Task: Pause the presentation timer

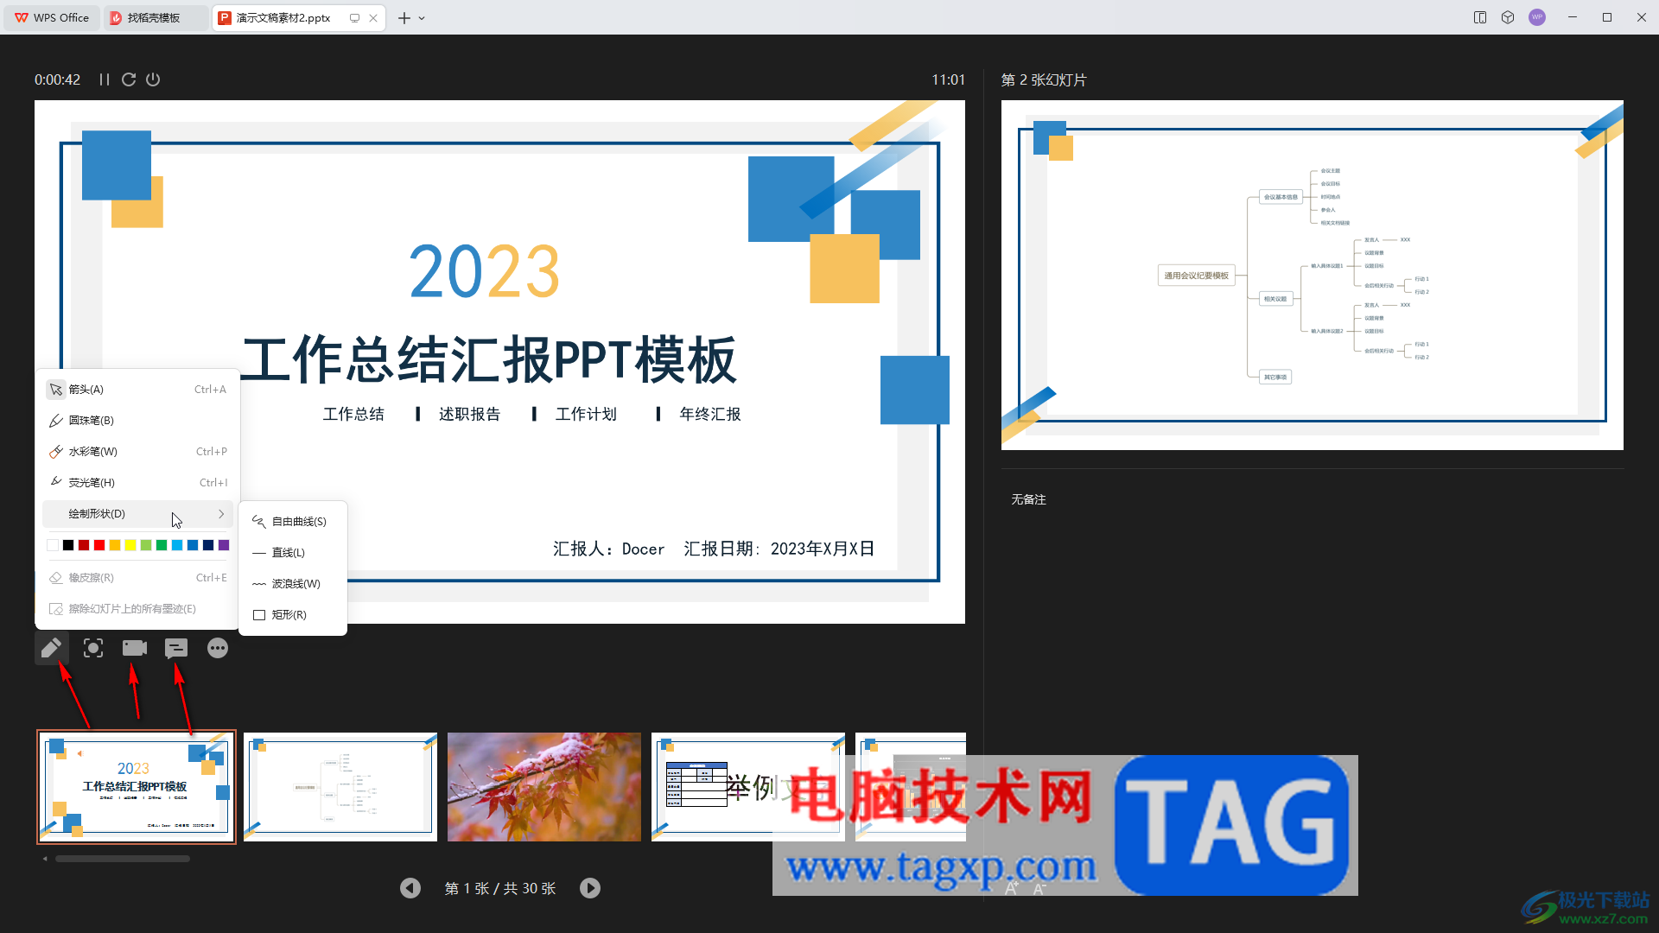Action: 105,79
